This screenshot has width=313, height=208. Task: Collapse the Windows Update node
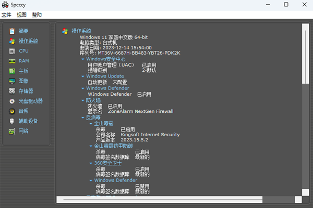(x=83, y=76)
